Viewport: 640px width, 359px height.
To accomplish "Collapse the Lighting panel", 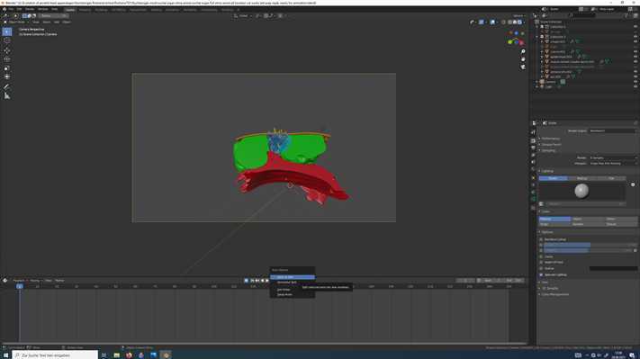I will [547, 171].
